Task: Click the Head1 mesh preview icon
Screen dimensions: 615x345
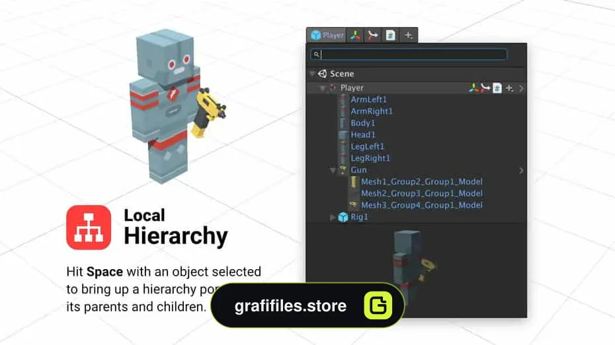Action: tap(343, 135)
